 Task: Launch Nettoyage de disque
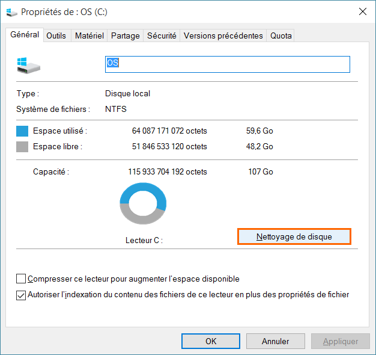pyautogui.click(x=294, y=236)
